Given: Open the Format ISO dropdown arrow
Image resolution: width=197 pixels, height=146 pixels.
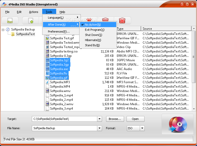Looking at the screenshot, I should pyautogui.click(x=142, y=128).
